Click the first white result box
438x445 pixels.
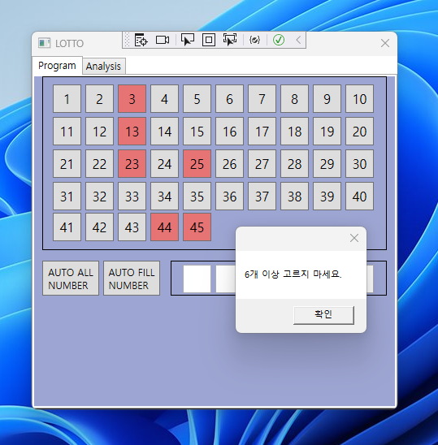pyautogui.click(x=197, y=279)
